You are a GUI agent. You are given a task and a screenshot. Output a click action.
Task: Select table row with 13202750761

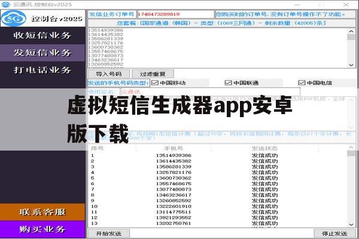tap(218, 223)
